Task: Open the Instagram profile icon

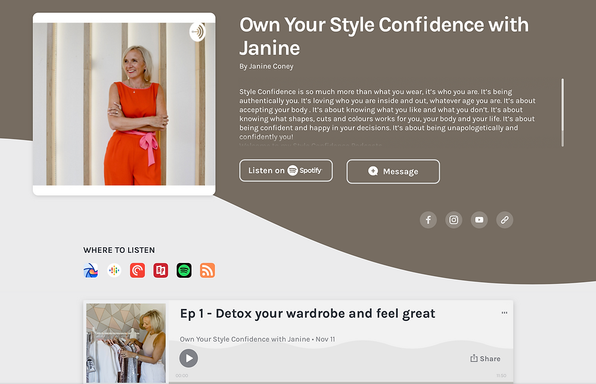Action: click(454, 220)
